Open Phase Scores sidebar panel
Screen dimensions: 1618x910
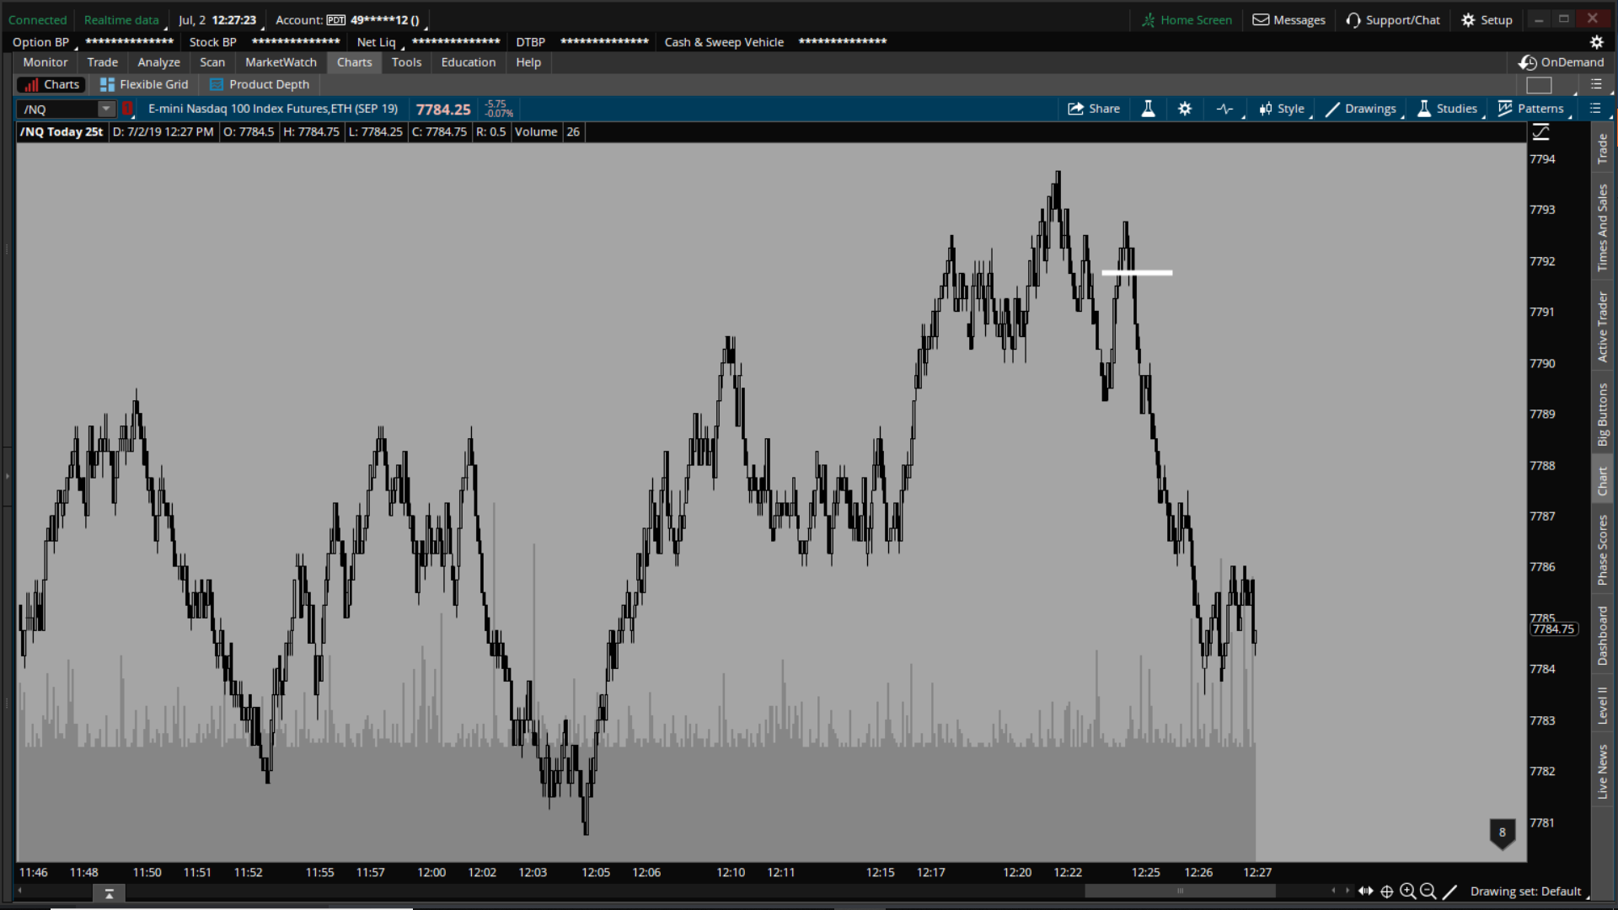pos(1602,550)
